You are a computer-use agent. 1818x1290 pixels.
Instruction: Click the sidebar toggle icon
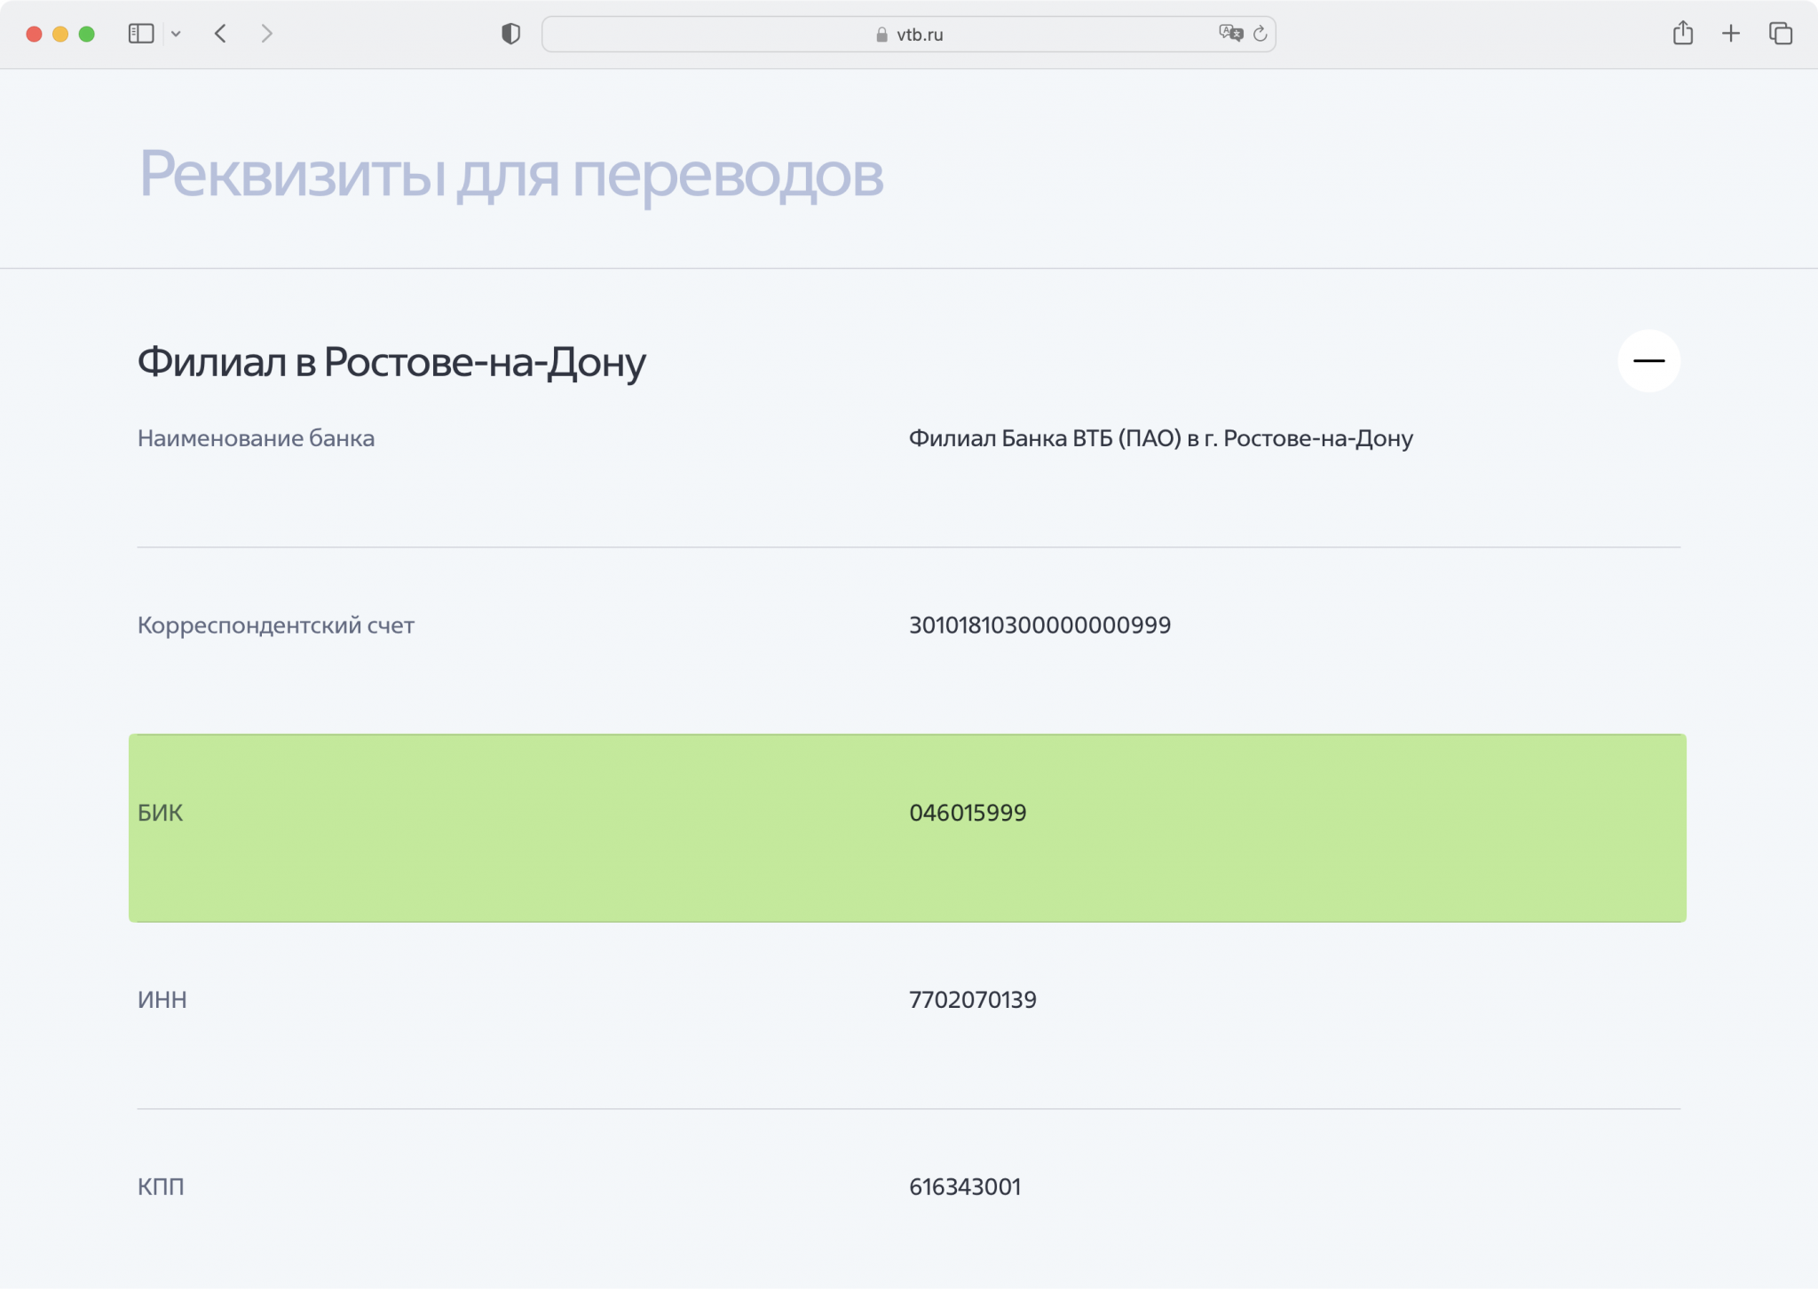(x=141, y=34)
